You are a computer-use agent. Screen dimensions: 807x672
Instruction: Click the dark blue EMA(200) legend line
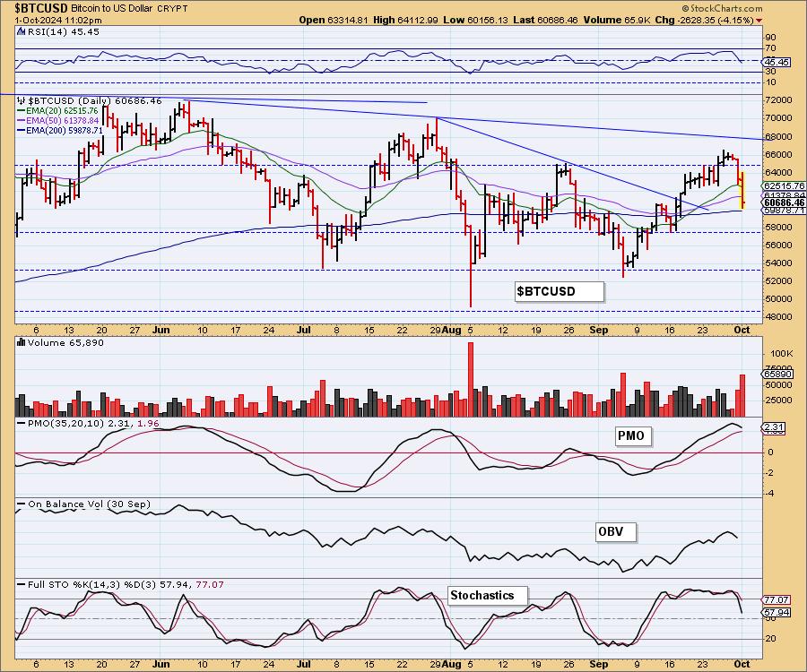22,131
